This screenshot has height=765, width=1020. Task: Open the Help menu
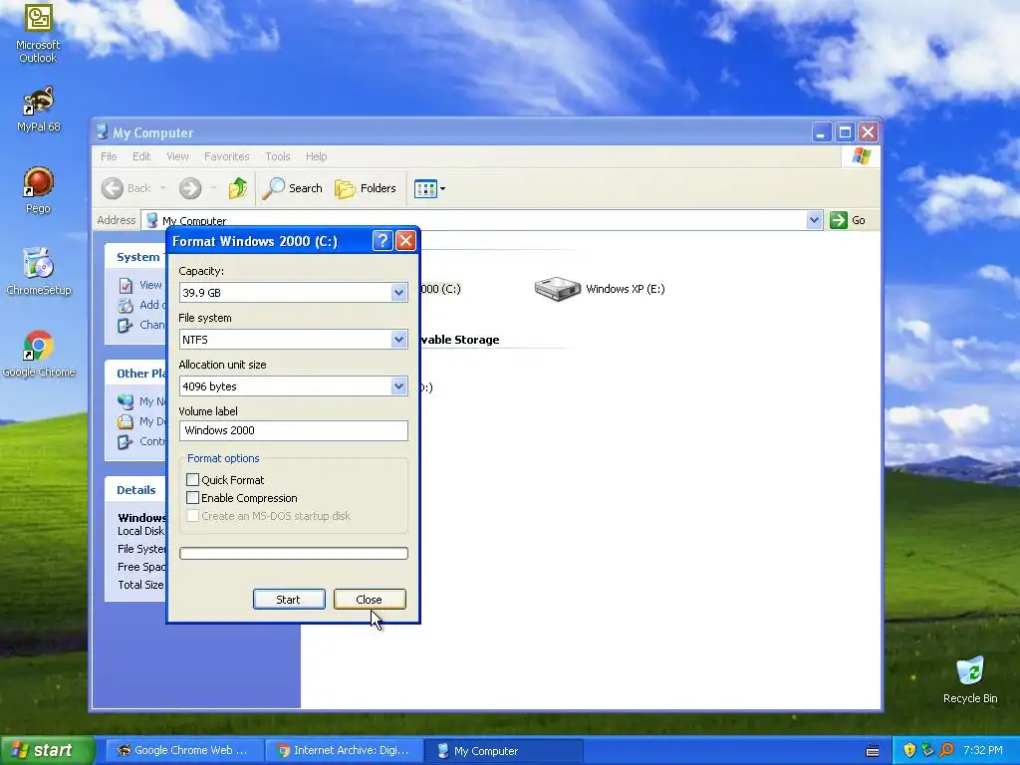pyautogui.click(x=316, y=156)
